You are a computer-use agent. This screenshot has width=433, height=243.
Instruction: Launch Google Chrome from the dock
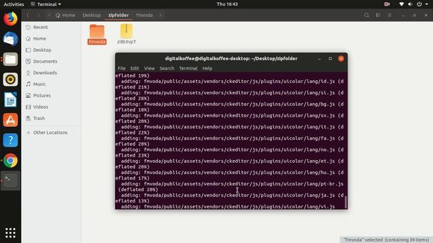[x=11, y=161]
